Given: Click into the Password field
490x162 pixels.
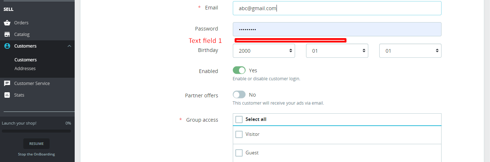Looking at the screenshot, I should [337, 29].
